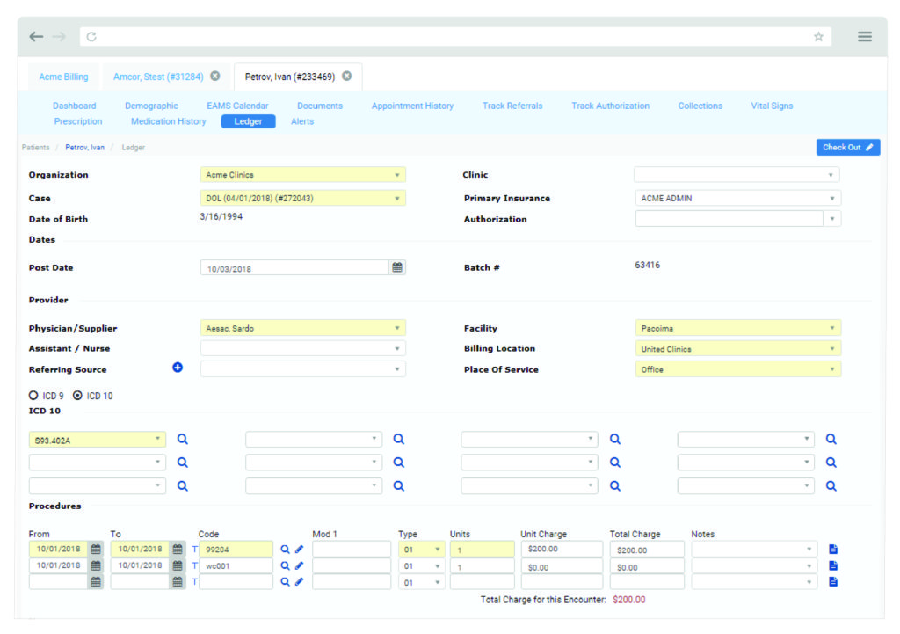Open Track Referrals
900x634 pixels.
pos(512,106)
